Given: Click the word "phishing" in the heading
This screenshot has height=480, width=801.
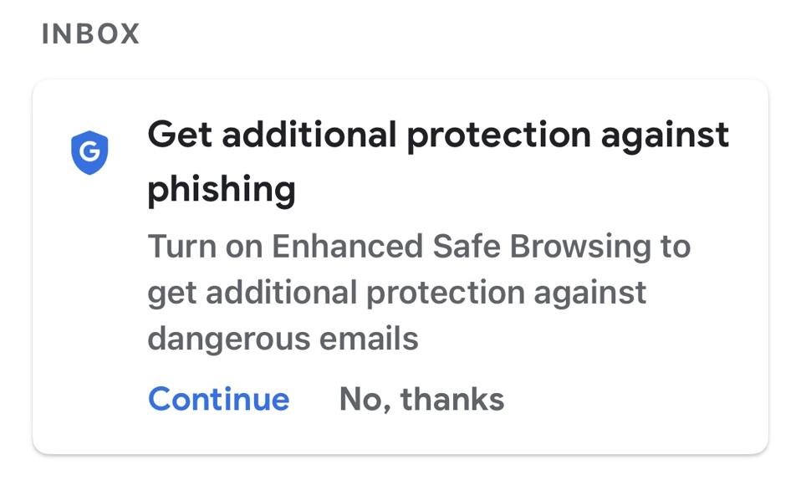Looking at the screenshot, I should (x=222, y=190).
